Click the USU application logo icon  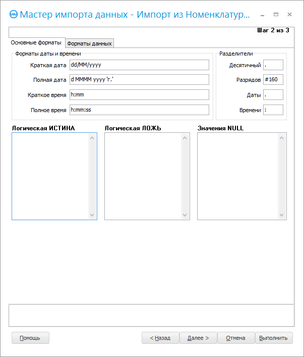[x=14, y=14]
